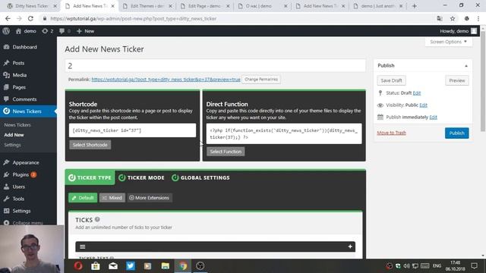Open Opera from the taskbar
This screenshot has height=273, width=486.
tap(78, 265)
